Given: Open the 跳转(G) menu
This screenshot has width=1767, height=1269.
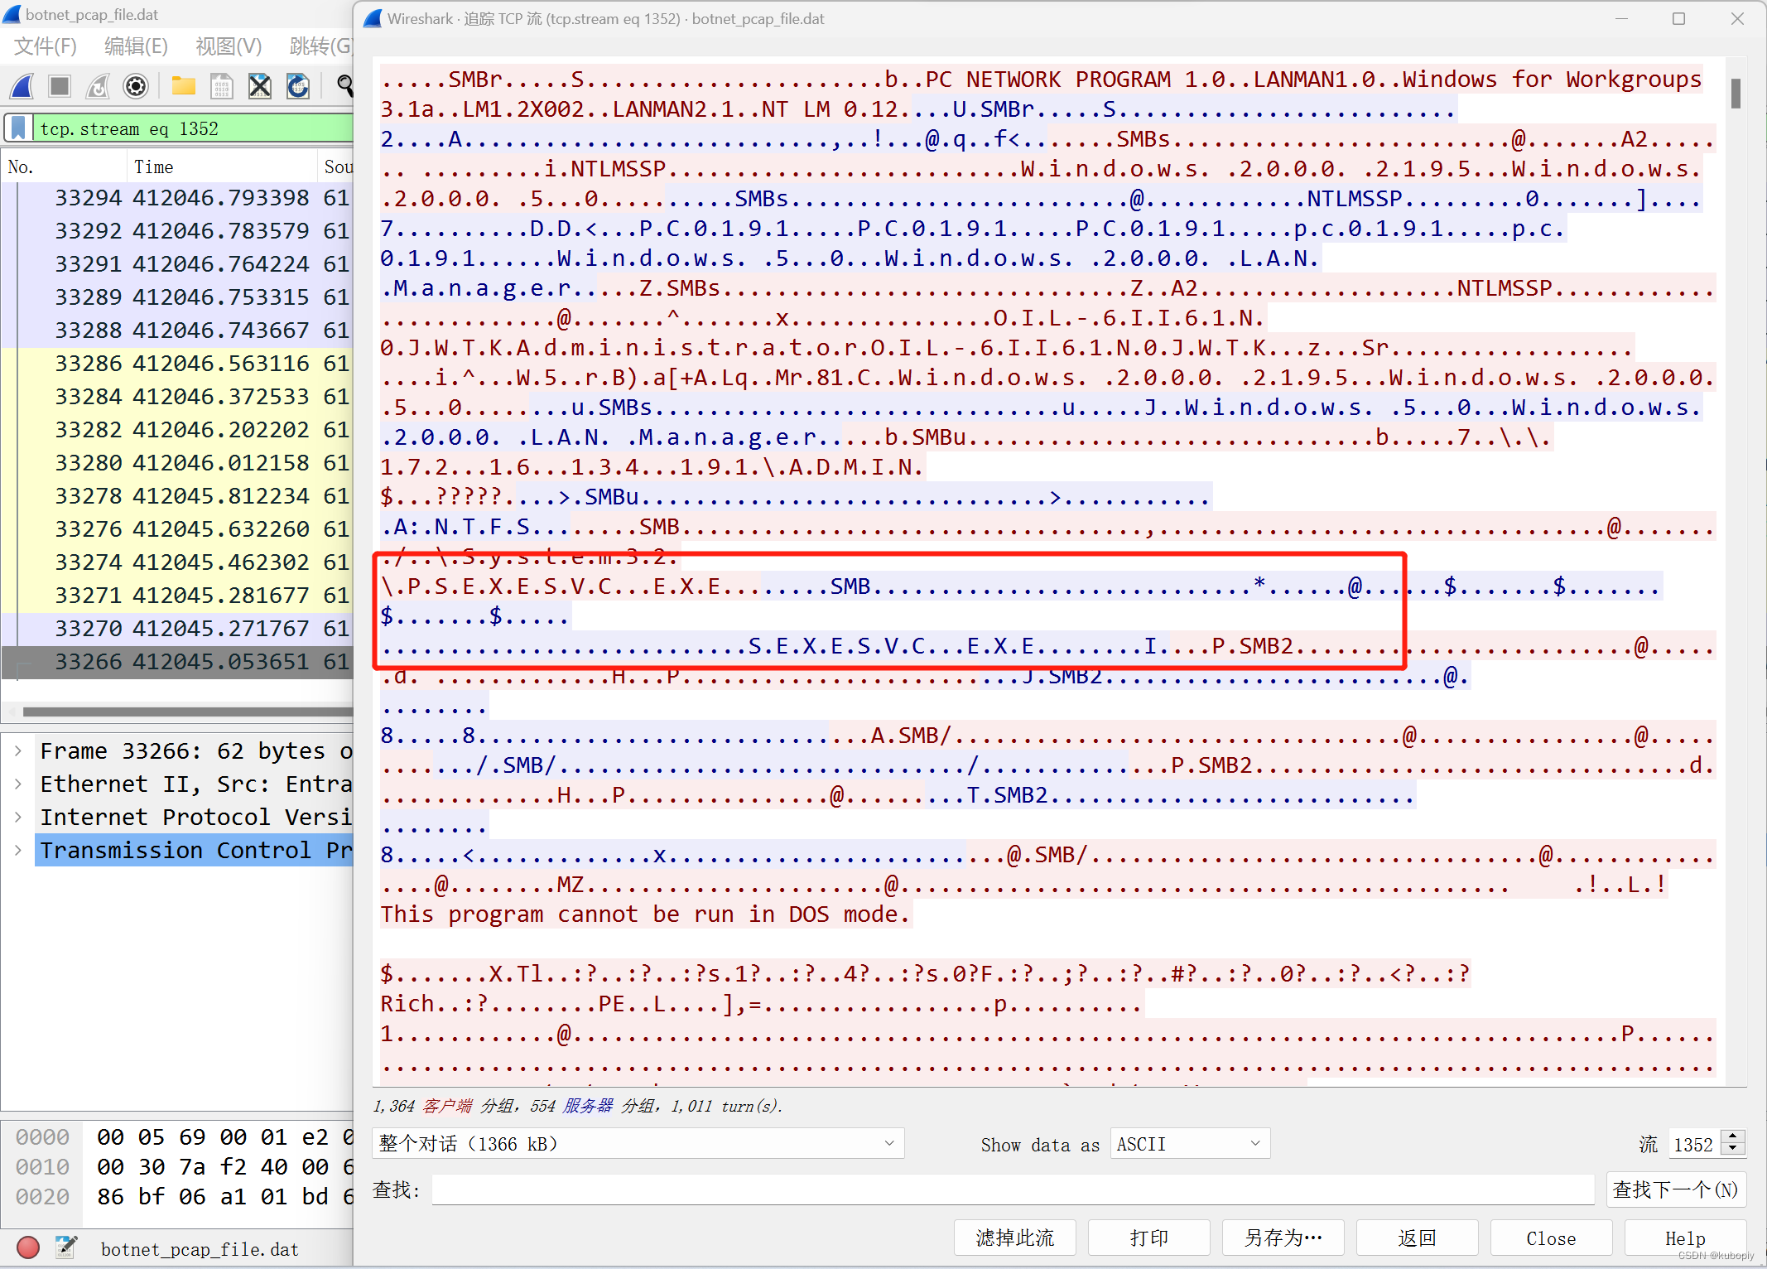Looking at the screenshot, I should (x=320, y=46).
